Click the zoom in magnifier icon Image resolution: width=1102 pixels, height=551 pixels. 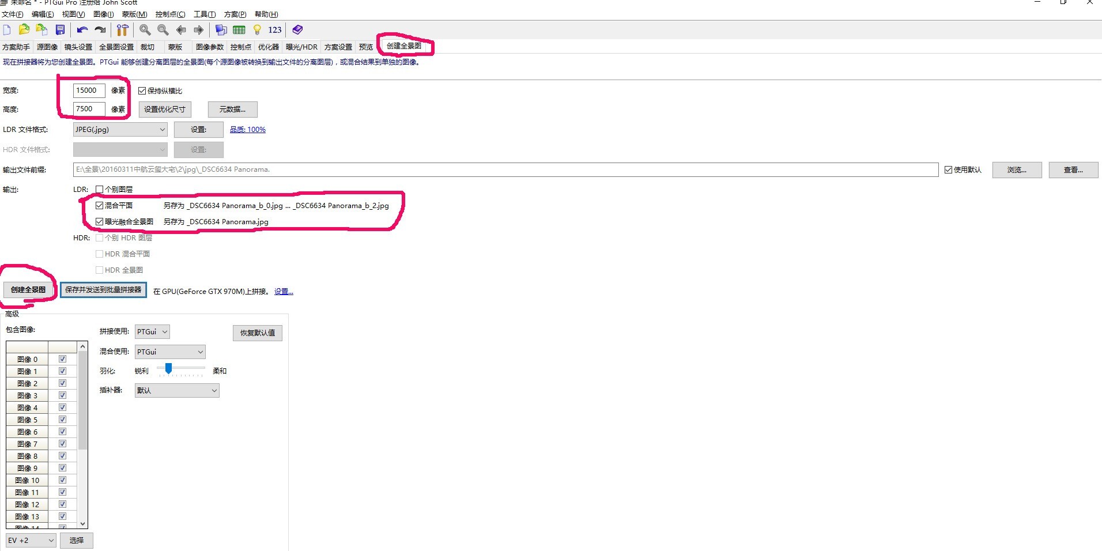(145, 30)
